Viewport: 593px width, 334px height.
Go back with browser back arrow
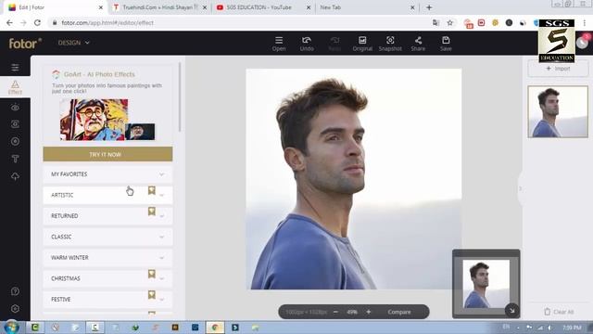pyautogui.click(x=9, y=22)
